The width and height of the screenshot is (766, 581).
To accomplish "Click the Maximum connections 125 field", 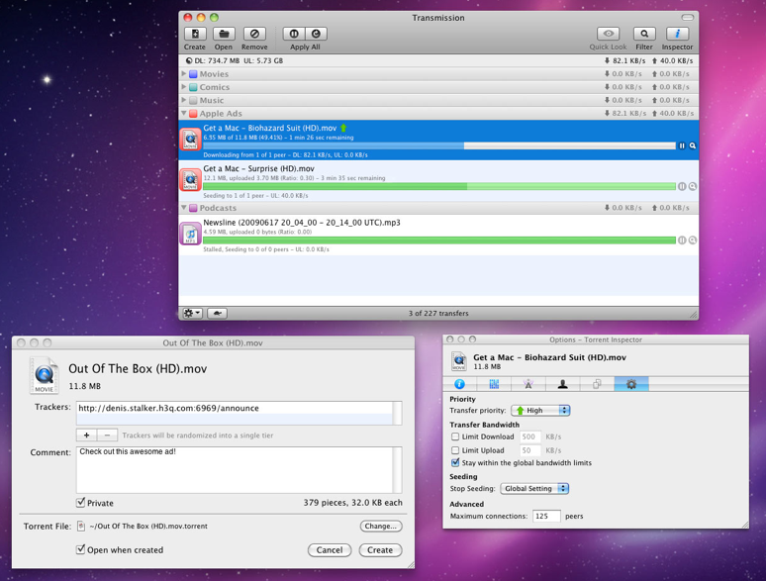I will click(545, 516).
